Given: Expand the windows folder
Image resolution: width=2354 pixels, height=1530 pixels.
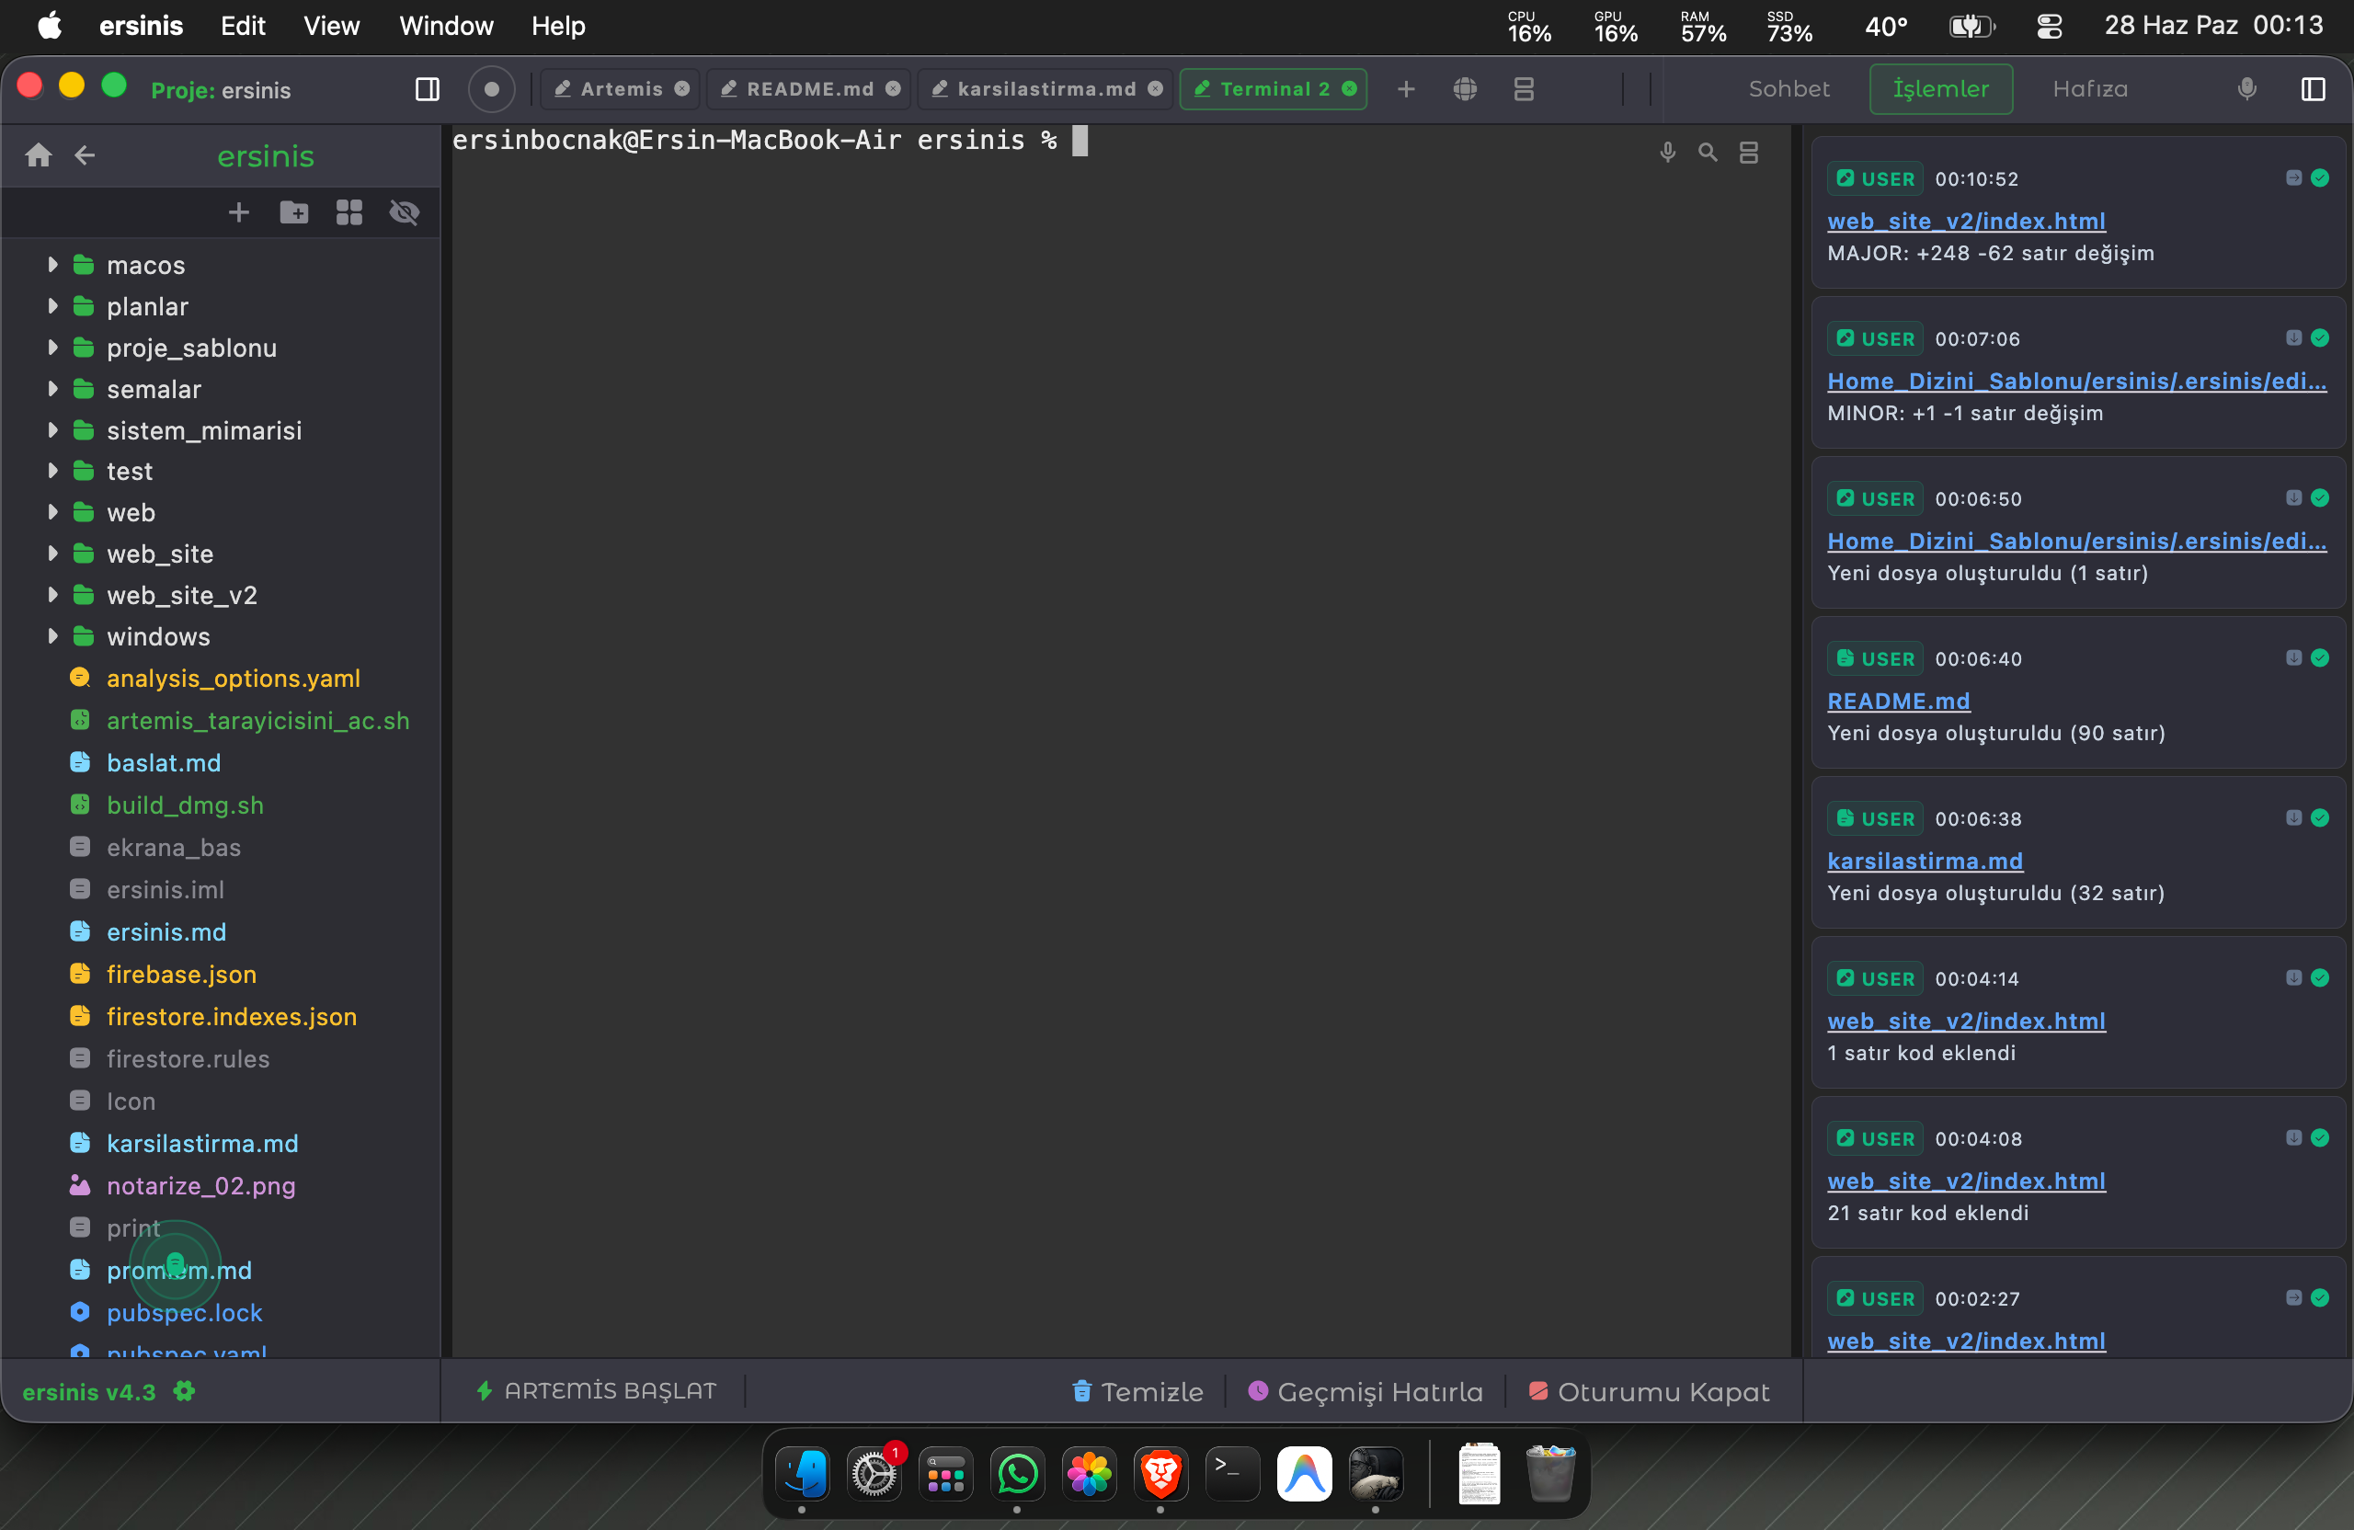Looking at the screenshot, I should (x=52, y=636).
